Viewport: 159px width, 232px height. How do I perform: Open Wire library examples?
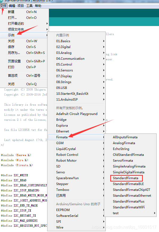click(77, 227)
